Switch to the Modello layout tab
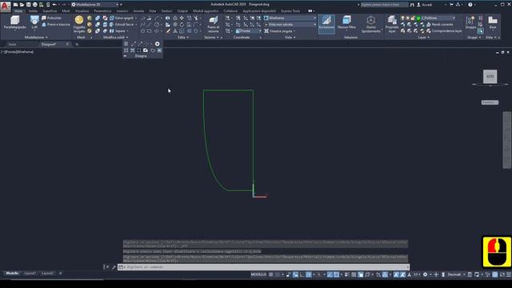The image size is (512, 288). (13, 274)
